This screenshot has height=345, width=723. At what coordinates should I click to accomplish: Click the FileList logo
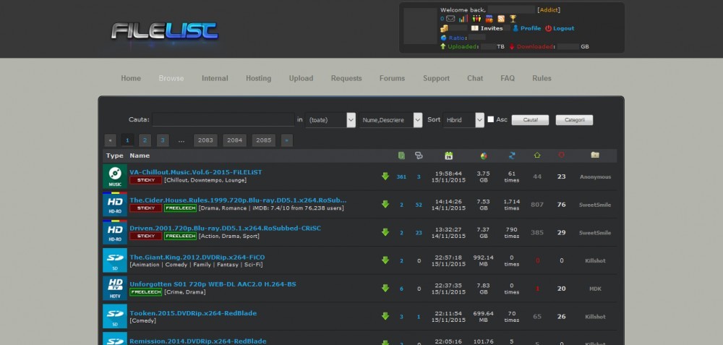165,31
